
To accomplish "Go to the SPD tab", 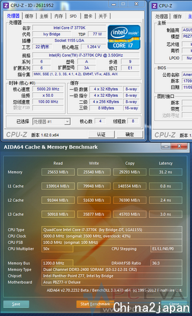I will coord(73,16).
